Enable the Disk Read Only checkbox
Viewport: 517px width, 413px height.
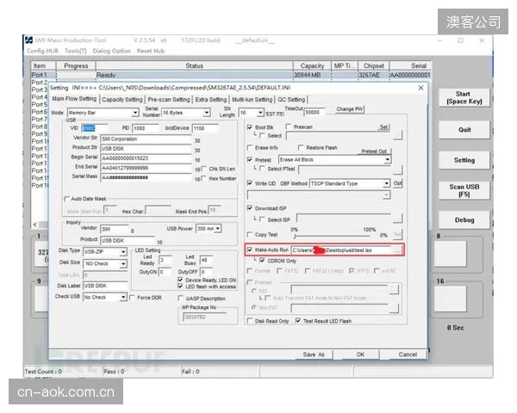(x=250, y=321)
